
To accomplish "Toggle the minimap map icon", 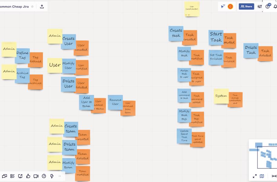I will click(262, 176).
